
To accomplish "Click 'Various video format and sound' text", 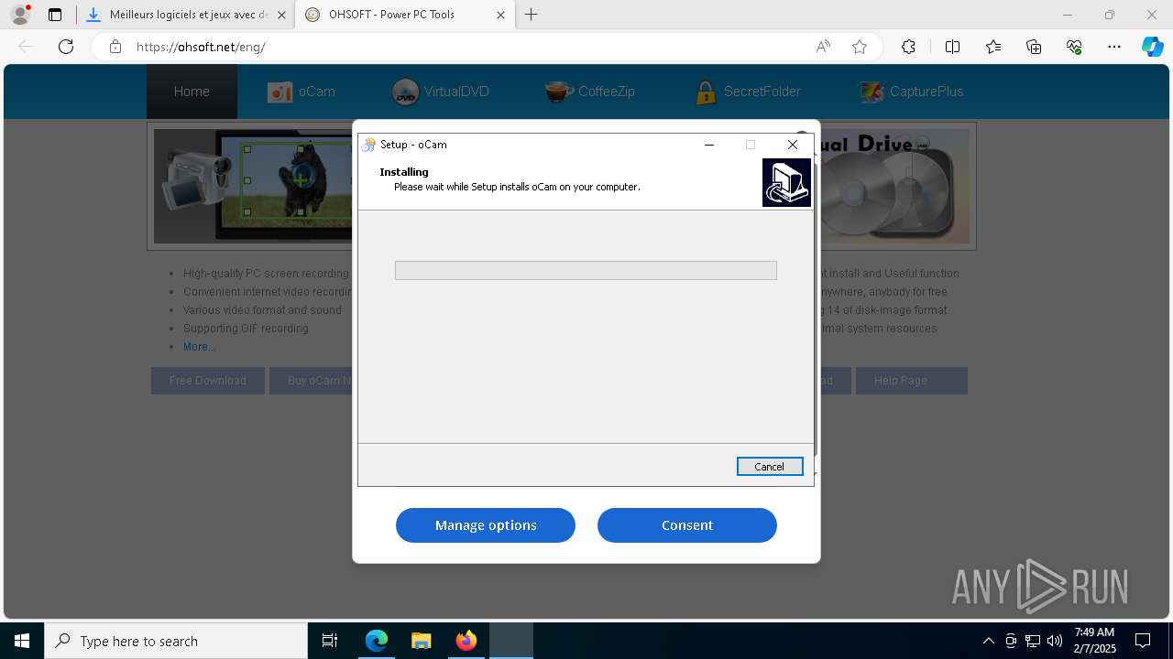I will 262,310.
